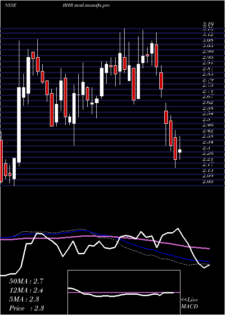Click the 2.34 price axis label
225x315 pixels.
[x=208, y=142]
